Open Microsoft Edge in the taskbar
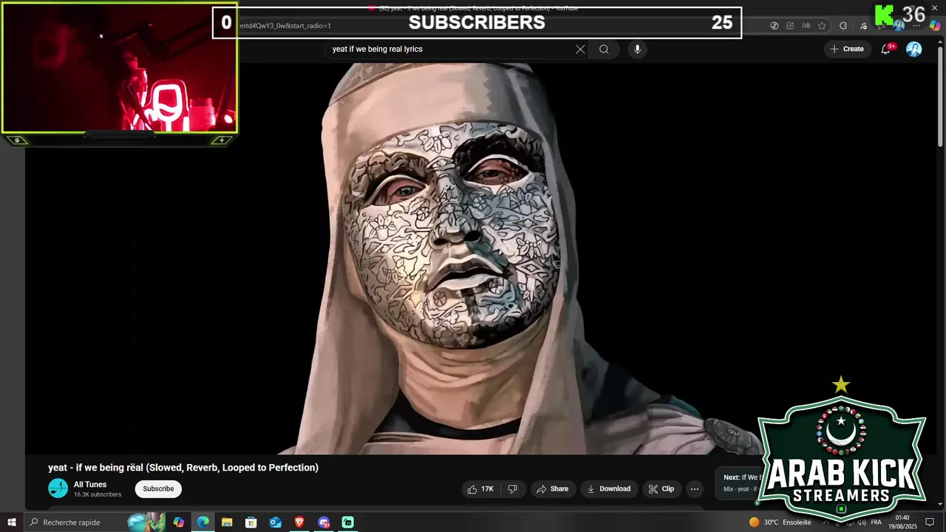Image resolution: width=946 pixels, height=532 pixels. (x=203, y=522)
